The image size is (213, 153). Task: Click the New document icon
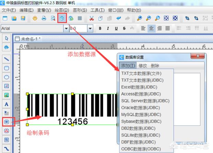5,18
